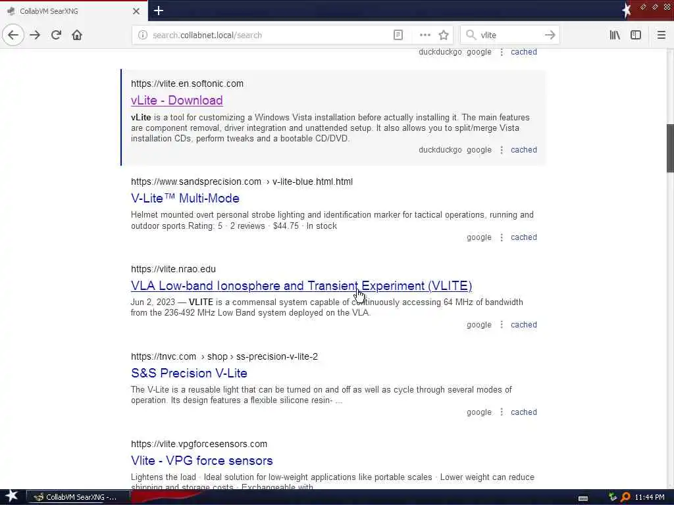Reload the current page
The height and width of the screenshot is (505, 674).
pos(56,36)
